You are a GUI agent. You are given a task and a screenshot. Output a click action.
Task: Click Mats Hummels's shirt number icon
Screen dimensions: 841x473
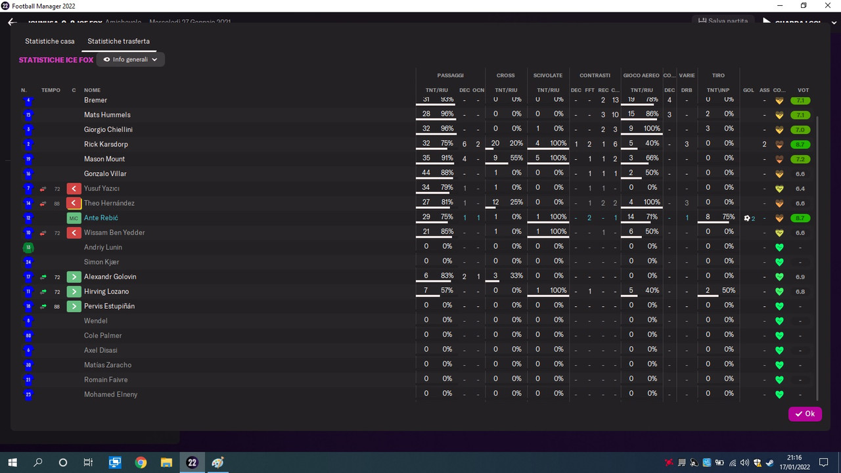(x=28, y=115)
